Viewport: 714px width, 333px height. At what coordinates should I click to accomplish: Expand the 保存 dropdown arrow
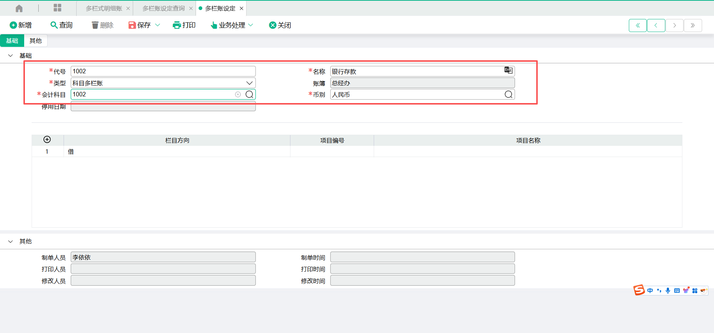pos(157,25)
